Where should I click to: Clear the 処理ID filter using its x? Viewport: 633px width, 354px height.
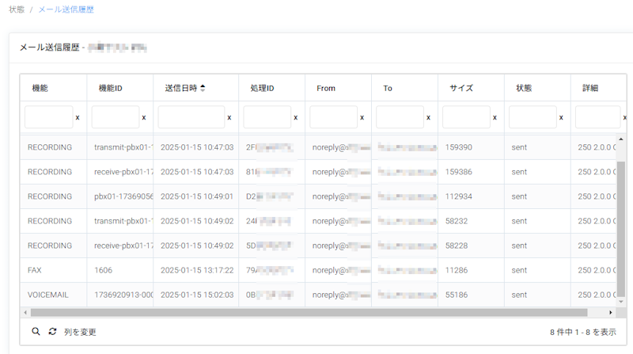[296, 118]
